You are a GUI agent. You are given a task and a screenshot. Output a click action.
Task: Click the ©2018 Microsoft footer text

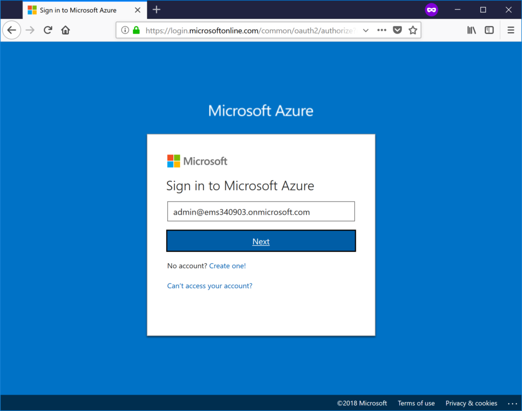click(x=362, y=403)
